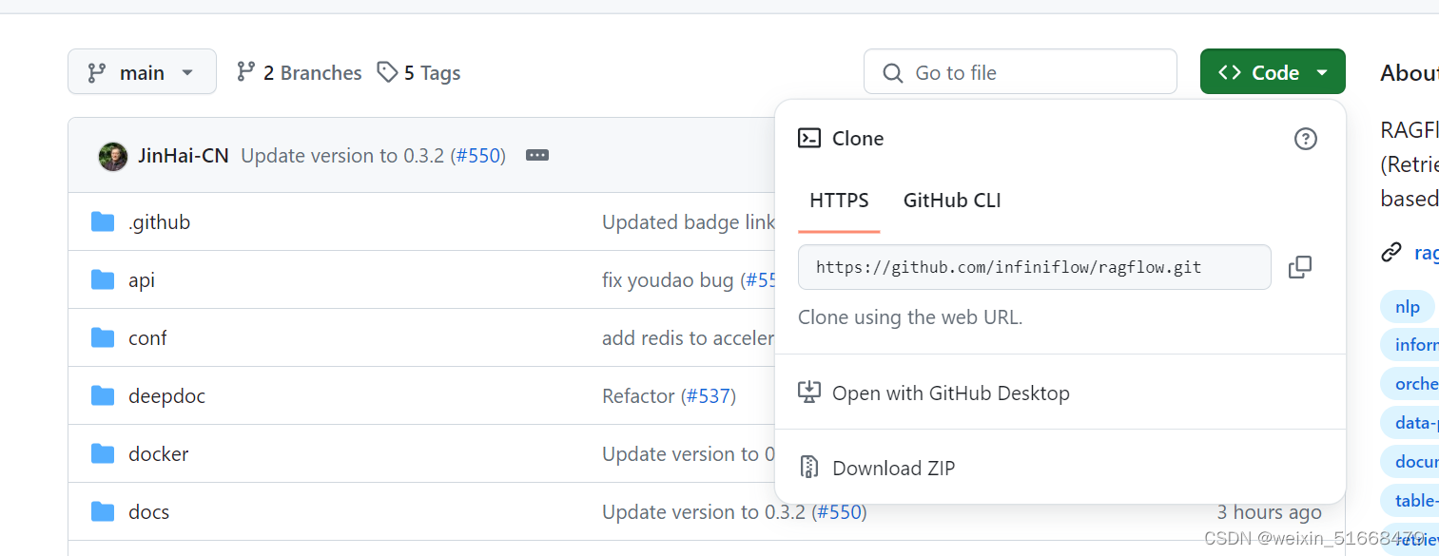Screen dimensions: 1439x556
Task: Click the branch icon in main button
Action: (x=97, y=72)
